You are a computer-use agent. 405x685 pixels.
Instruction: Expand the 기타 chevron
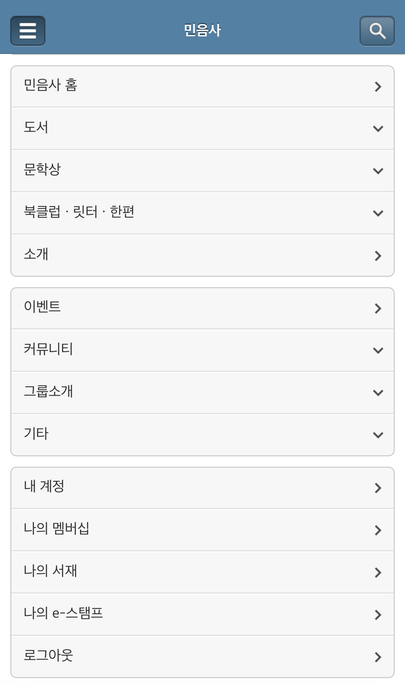[378, 435]
